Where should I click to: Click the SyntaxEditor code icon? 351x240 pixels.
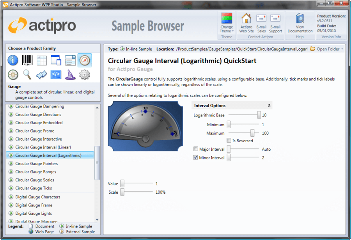click(x=55, y=75)
